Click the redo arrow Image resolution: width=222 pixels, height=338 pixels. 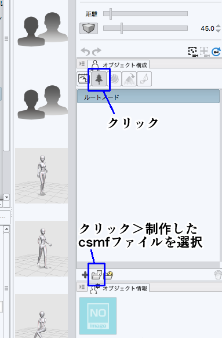(x=97, y=52)
